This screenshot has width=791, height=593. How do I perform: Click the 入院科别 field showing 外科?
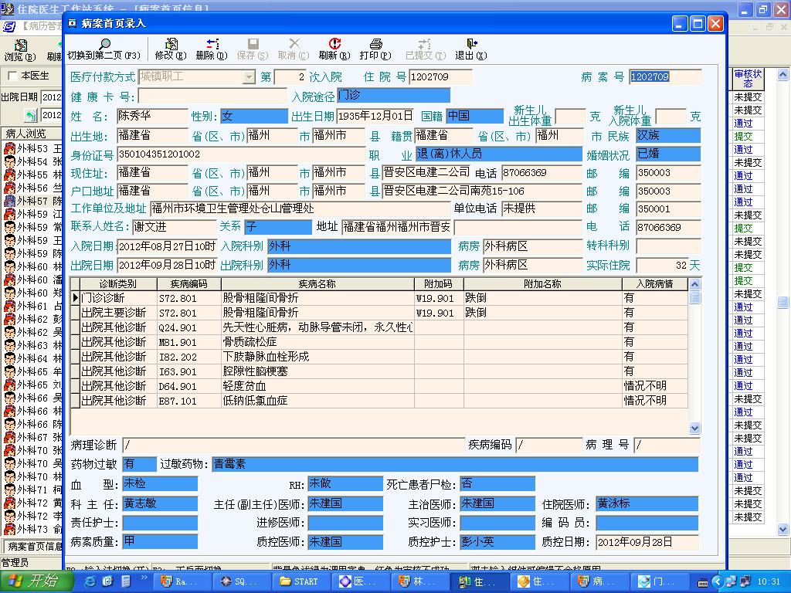tap(359, 246)
